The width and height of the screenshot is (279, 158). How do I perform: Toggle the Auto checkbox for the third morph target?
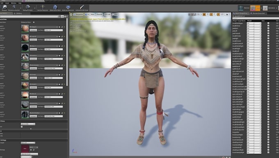(x=268, y=28)
